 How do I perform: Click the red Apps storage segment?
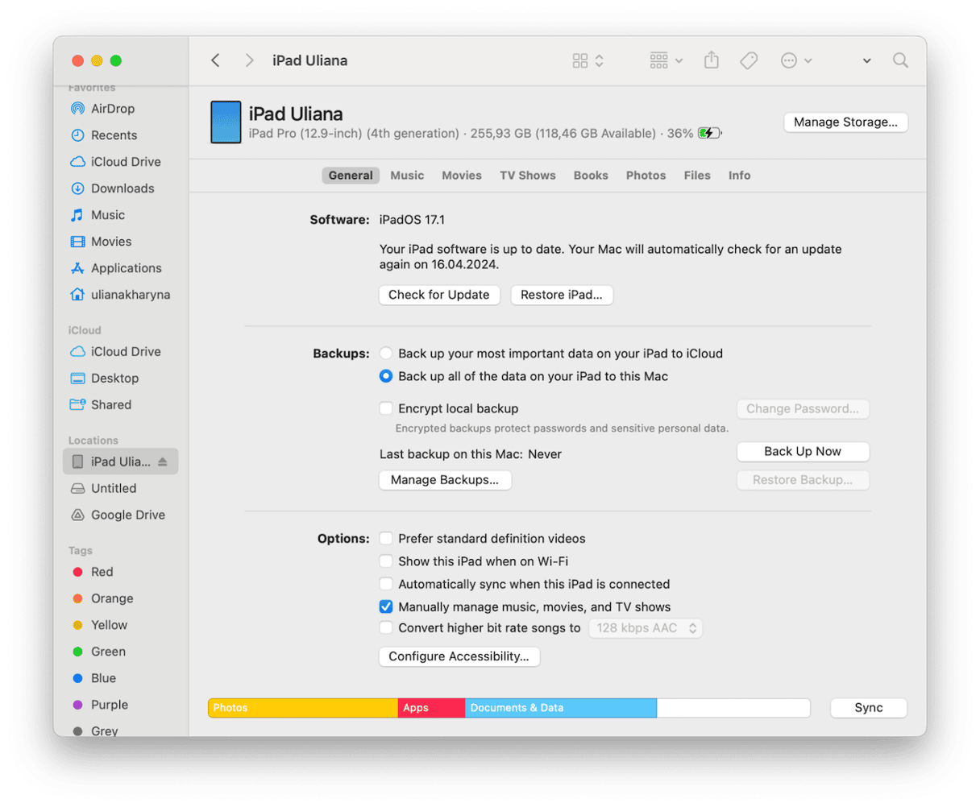(432, 708)
